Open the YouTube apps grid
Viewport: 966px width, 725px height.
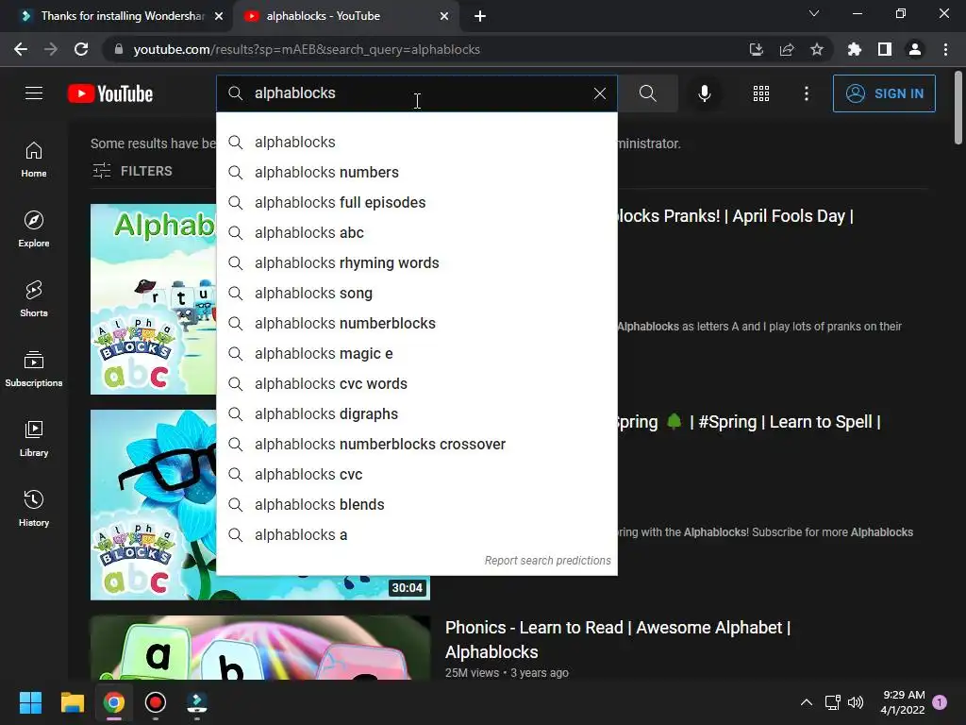click(761, 93)
